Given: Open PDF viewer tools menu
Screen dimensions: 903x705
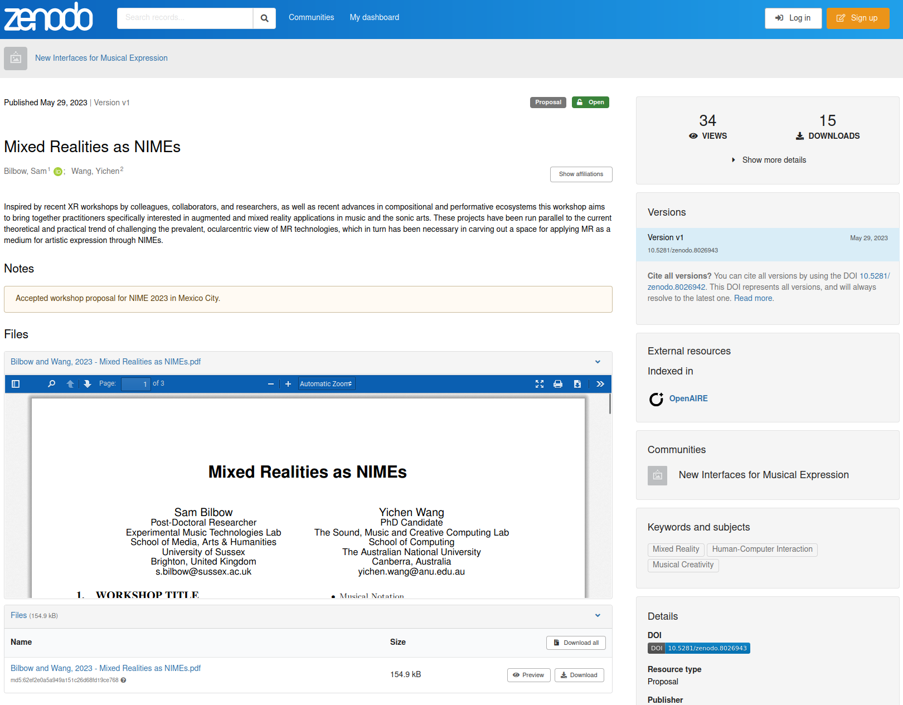Looking at the screenshot, I should [x=600, y=384].
